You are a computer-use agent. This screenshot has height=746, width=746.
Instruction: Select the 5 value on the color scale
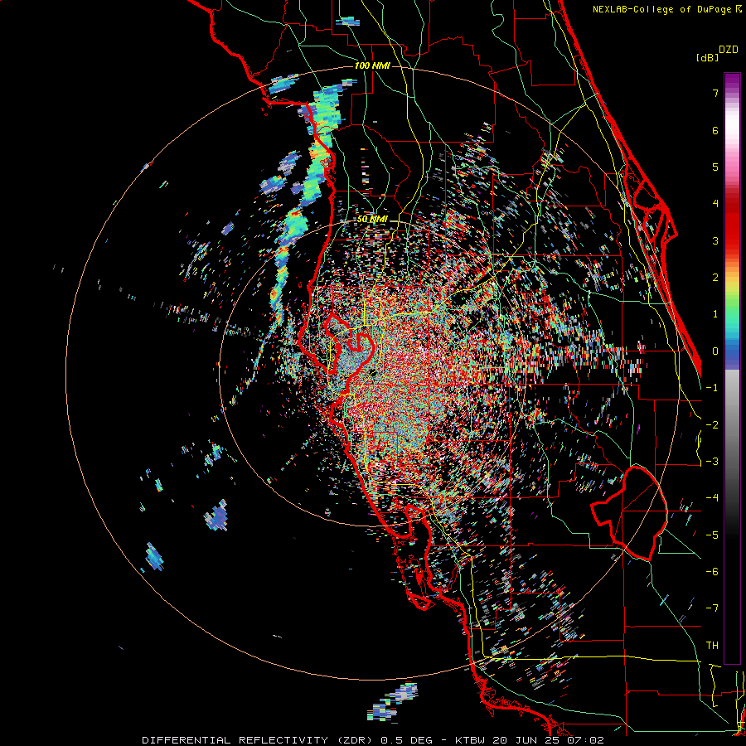click(x=715, y=167)
